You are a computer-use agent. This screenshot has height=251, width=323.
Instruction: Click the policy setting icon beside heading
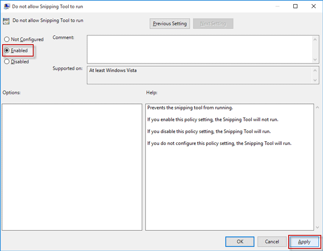coord(6,21)
